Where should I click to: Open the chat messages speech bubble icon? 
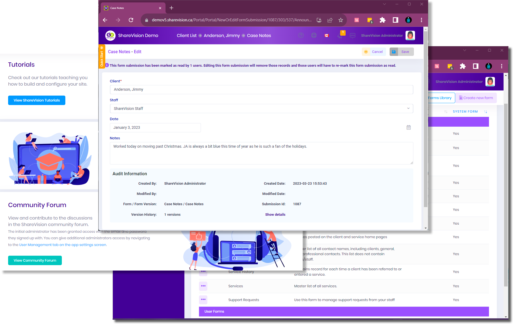[x=352, y=35]
